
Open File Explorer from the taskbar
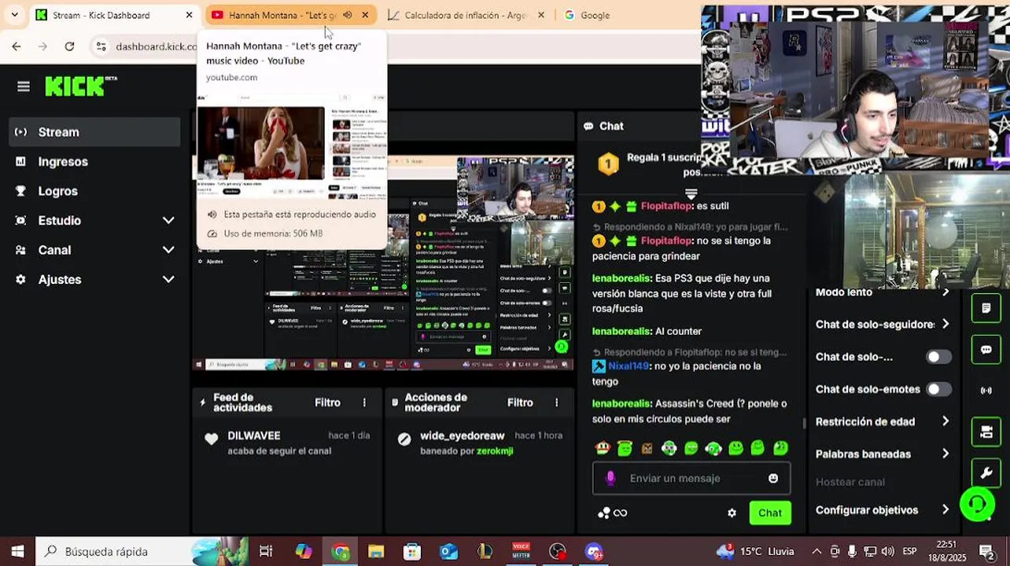pos(376,551)
